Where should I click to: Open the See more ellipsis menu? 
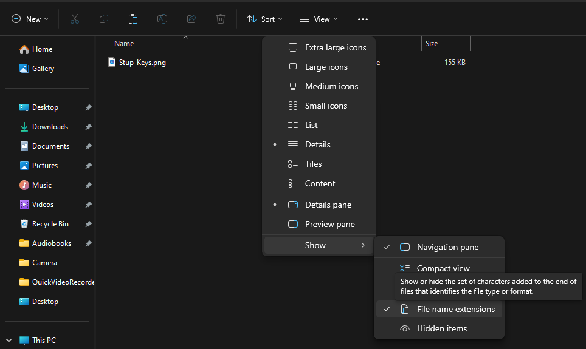pos(363,19)
